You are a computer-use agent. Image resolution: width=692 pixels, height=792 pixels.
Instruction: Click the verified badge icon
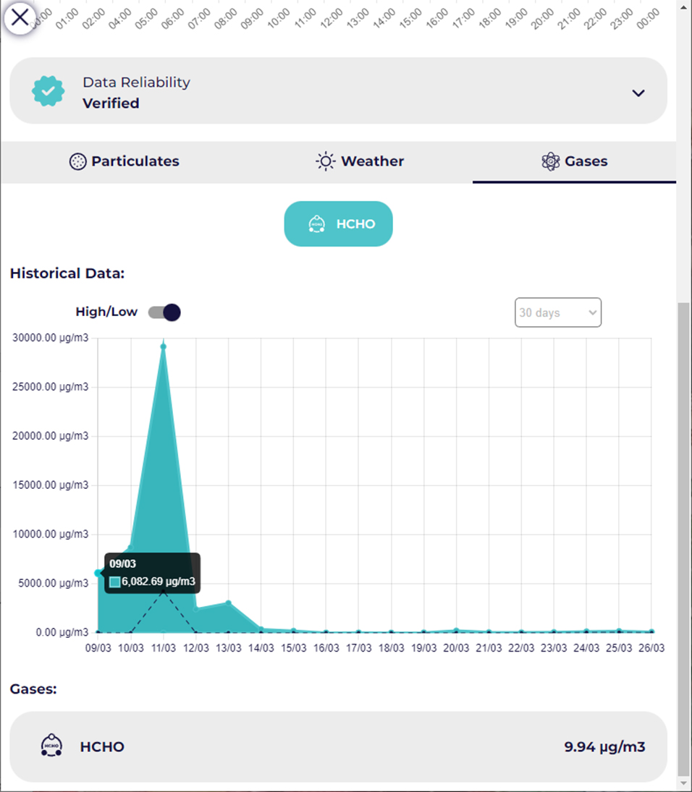[x=48, y=91]
